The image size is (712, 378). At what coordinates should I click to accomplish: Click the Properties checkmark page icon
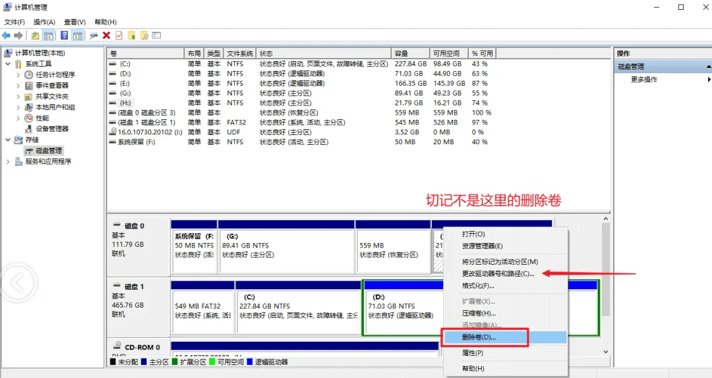pyautogui.click(x=119, y=36)
